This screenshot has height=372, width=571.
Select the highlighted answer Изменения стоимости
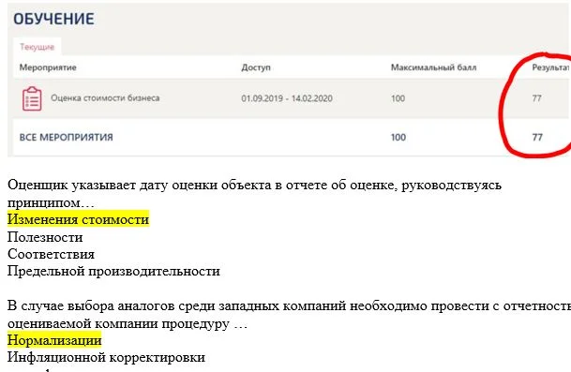79,219
